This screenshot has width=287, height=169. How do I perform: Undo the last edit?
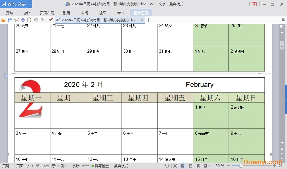(x=36, y=20)
